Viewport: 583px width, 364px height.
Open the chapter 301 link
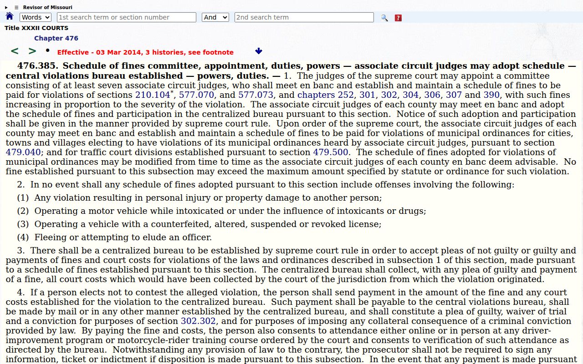coord(367,95)
